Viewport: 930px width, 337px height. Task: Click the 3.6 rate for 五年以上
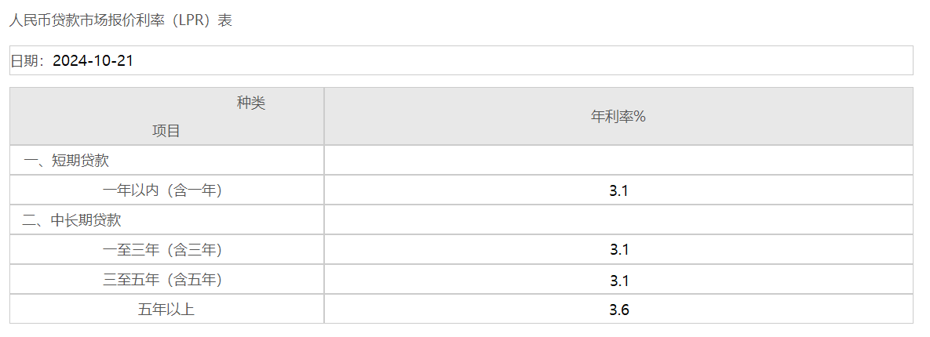pyautogui.click(x=618, y=310)
